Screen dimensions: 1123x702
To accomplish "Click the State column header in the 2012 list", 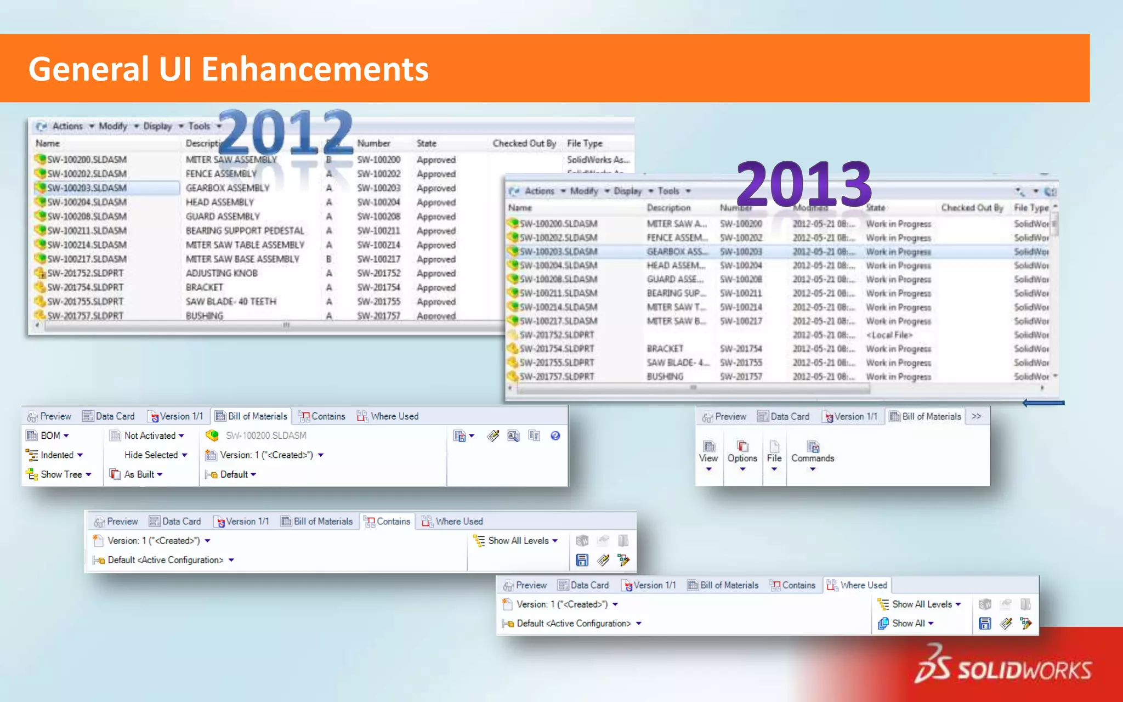I will tap(427, 143).
